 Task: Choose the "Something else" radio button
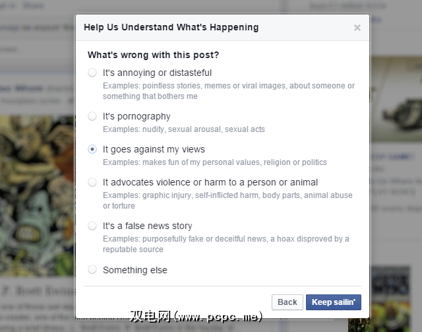tap(92, 269)
